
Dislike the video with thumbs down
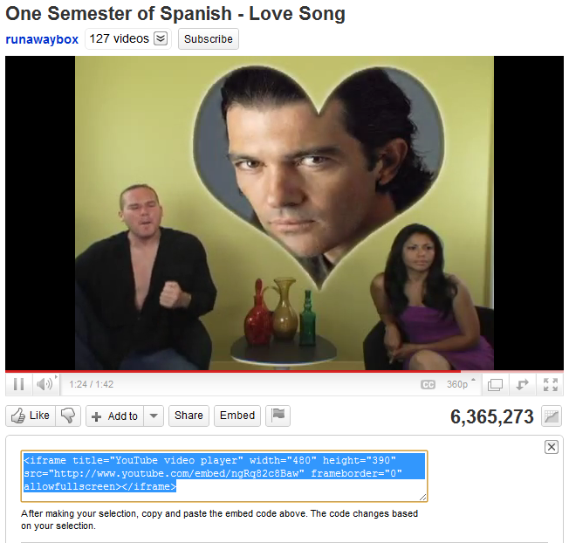click(x=68, y=416)
